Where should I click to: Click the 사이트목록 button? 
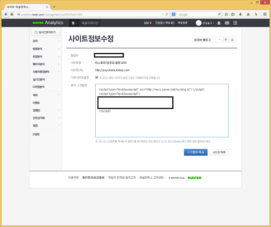coord(219,152)
